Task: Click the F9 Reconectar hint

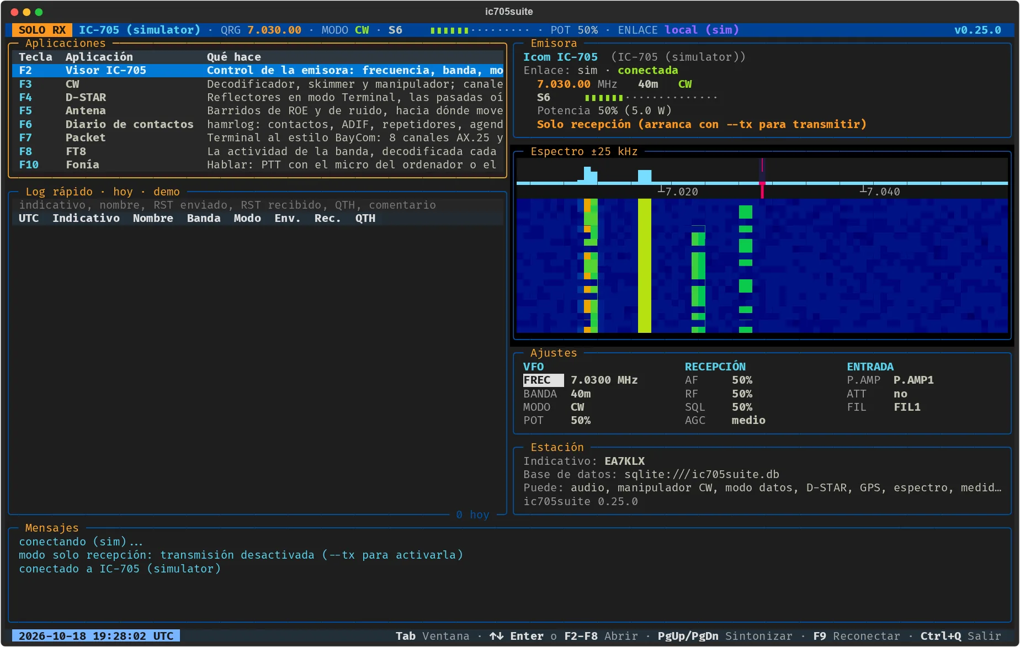Action: [x=856, y=636]
